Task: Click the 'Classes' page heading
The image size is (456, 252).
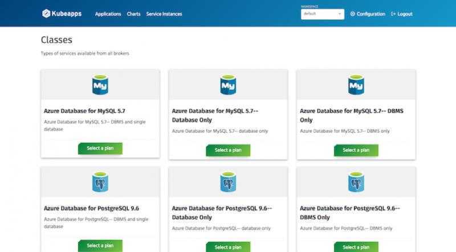Action: click(56, 40)
